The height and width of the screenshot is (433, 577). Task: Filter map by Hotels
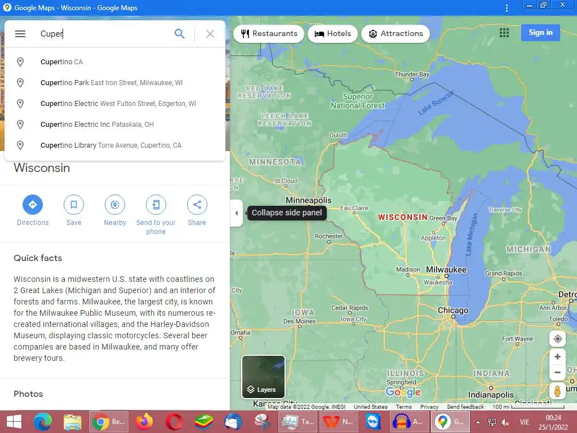[x=332, y=34]
